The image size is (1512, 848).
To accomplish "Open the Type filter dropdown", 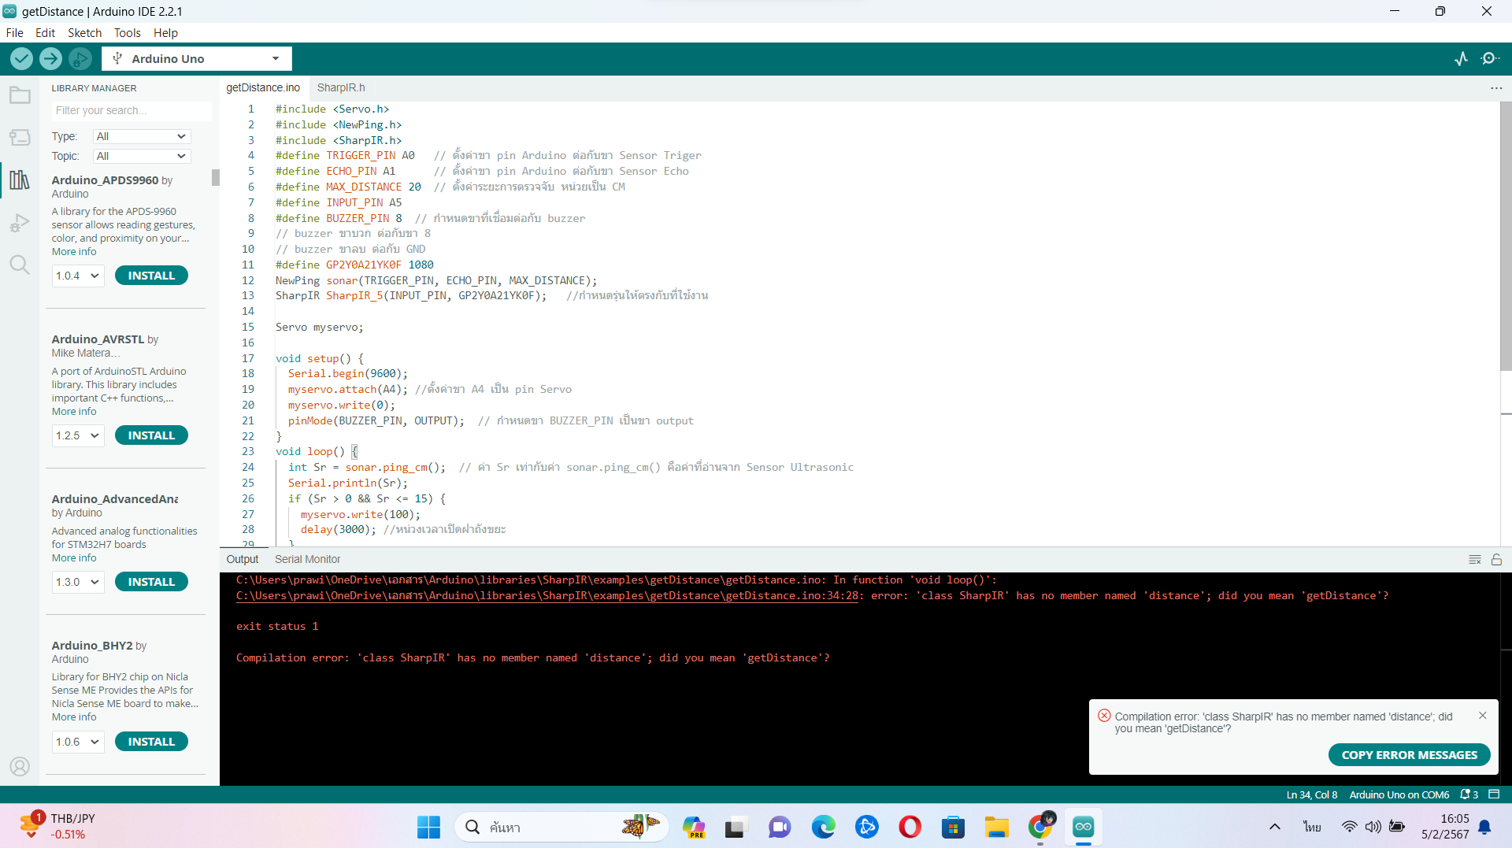I will coord(142,136).
